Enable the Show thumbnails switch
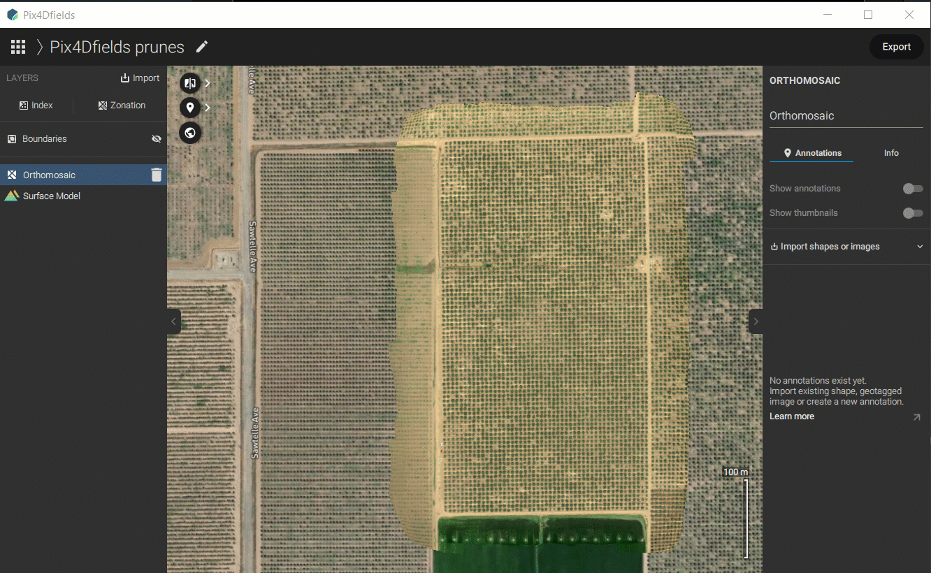 [x=912, y=213]
